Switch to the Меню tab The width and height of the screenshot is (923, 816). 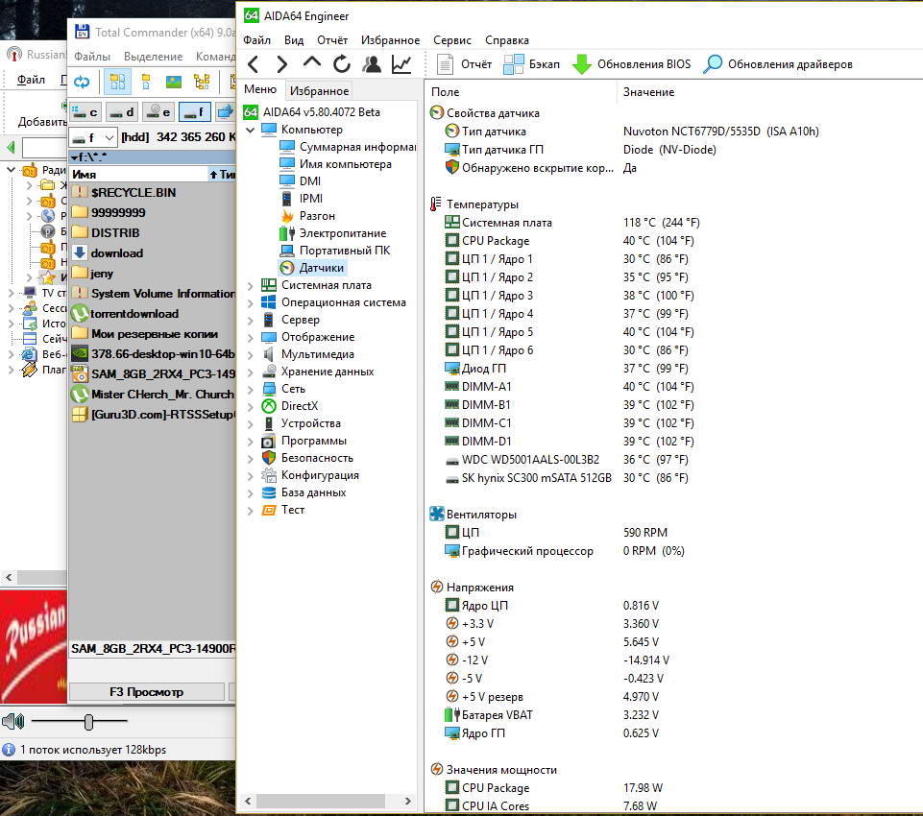tap(260, 89)
